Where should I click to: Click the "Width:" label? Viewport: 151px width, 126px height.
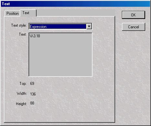(x=22, y=94)
